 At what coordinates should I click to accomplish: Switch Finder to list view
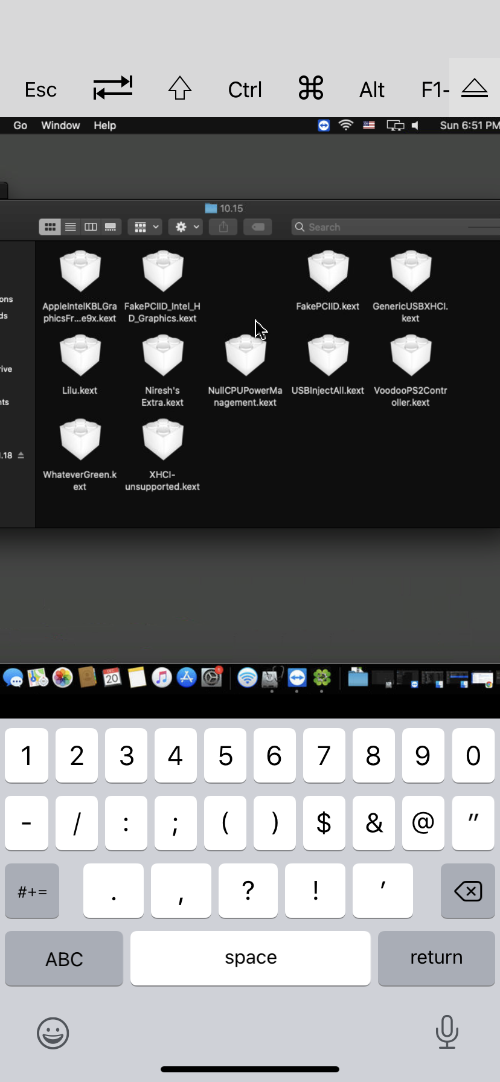tap(71, 227)
